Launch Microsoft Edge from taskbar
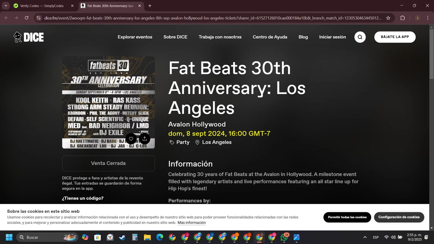 (160, 237)
